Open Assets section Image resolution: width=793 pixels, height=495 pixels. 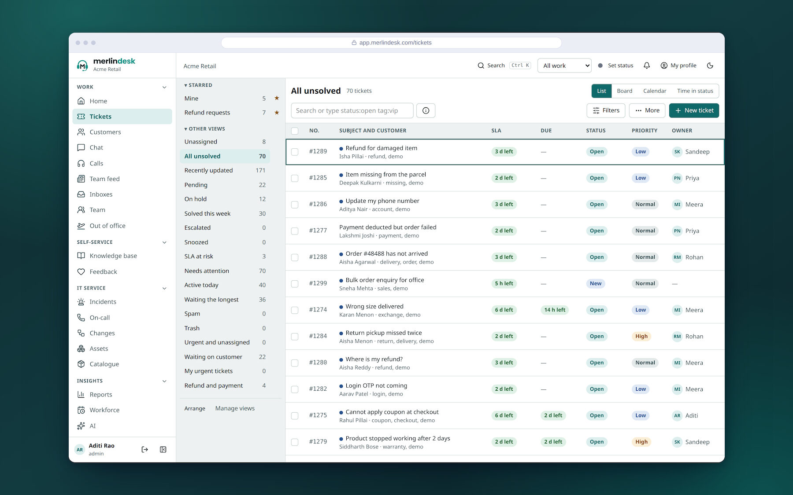click(122, 348)
